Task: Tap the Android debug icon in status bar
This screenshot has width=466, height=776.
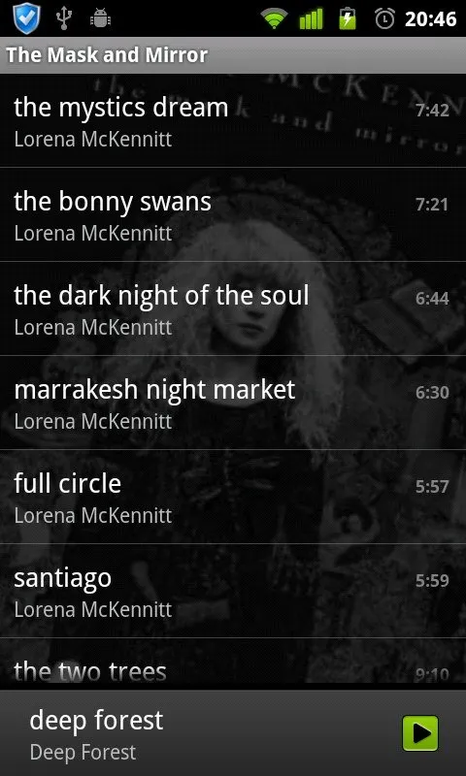Action: click(x=100, y=18)
